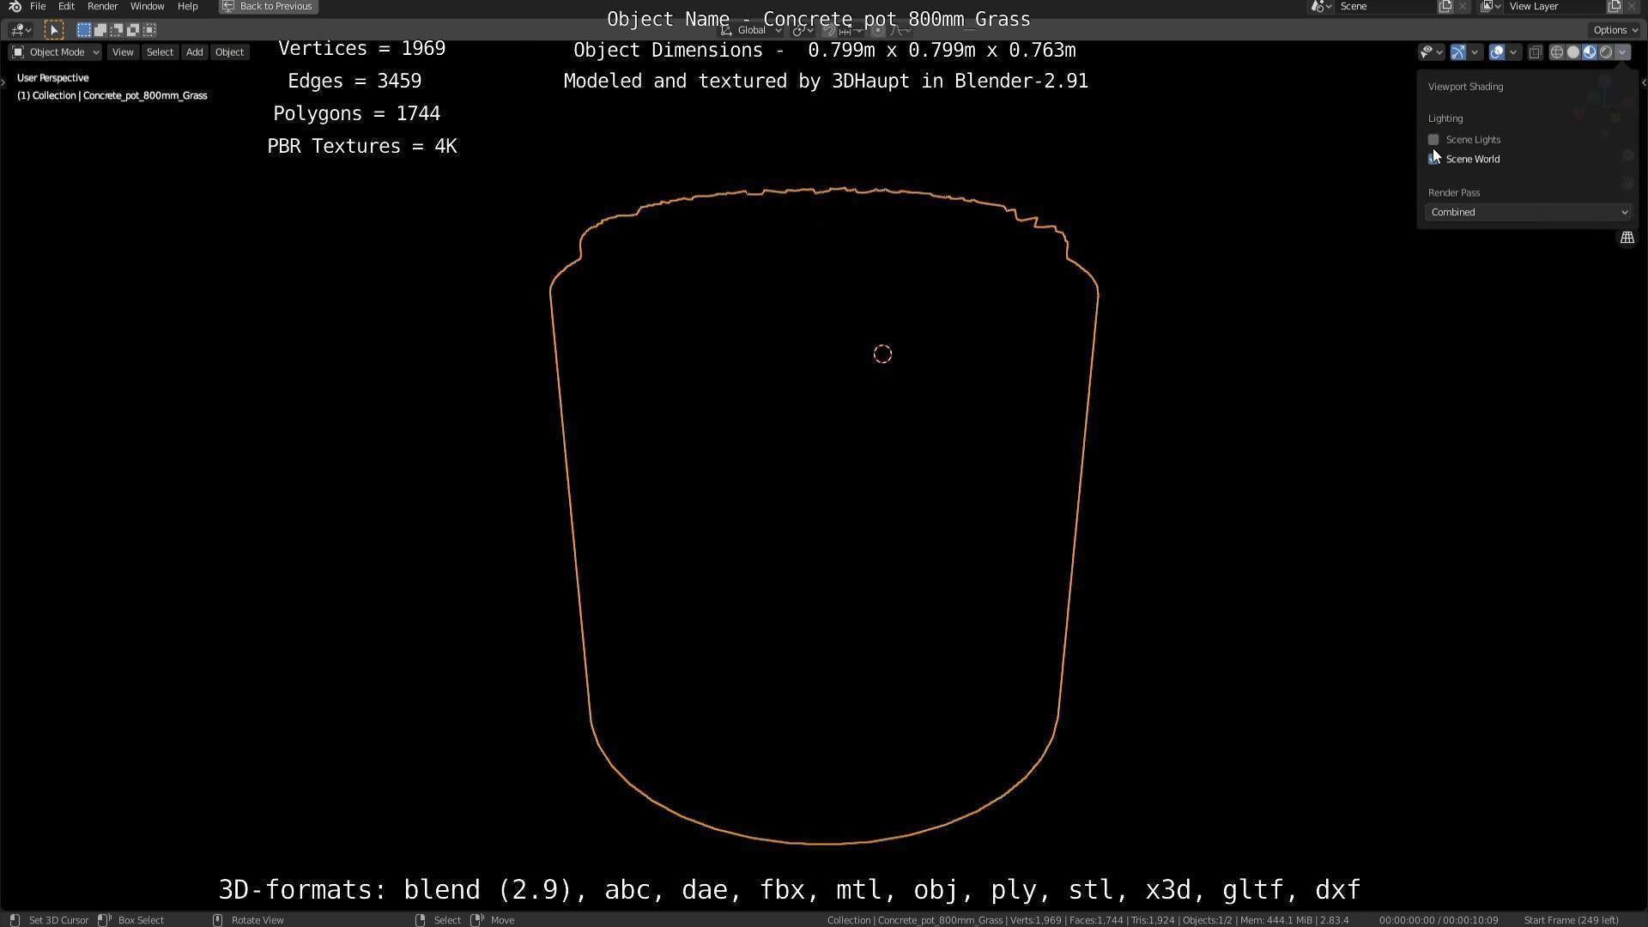Image resolution: width=1648 pixels, height=927 pixels.
Task: Choose extend selection mode icon
Action: pyautogui.click(x=100, y=30)
